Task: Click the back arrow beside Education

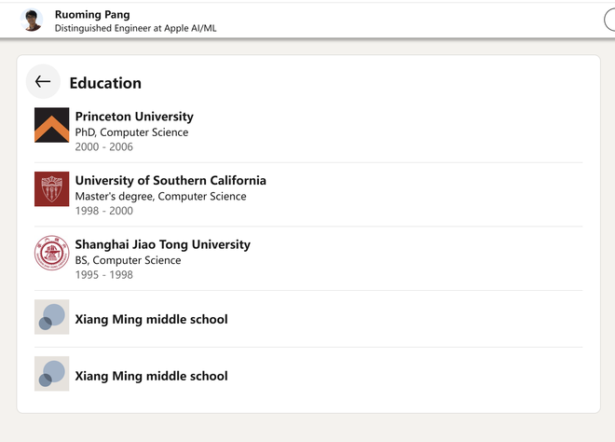Action: click(x=43, y=82)
